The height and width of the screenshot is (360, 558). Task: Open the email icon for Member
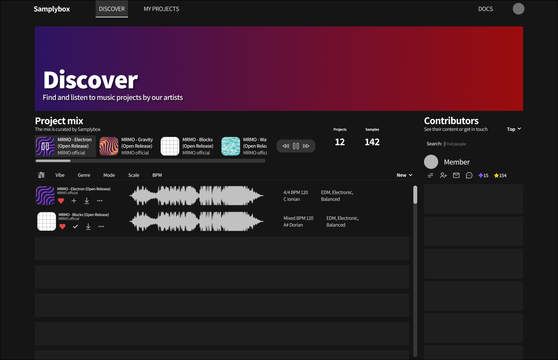tap(456, 175)
